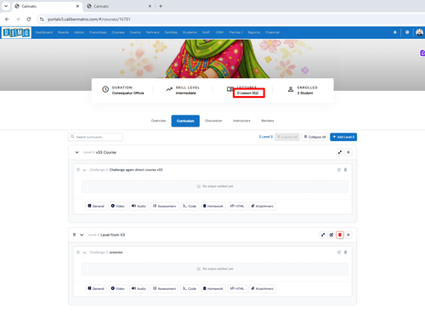Open the settings gear in header
This screenshot has height=312, width=425.
[x=407, y=32]
